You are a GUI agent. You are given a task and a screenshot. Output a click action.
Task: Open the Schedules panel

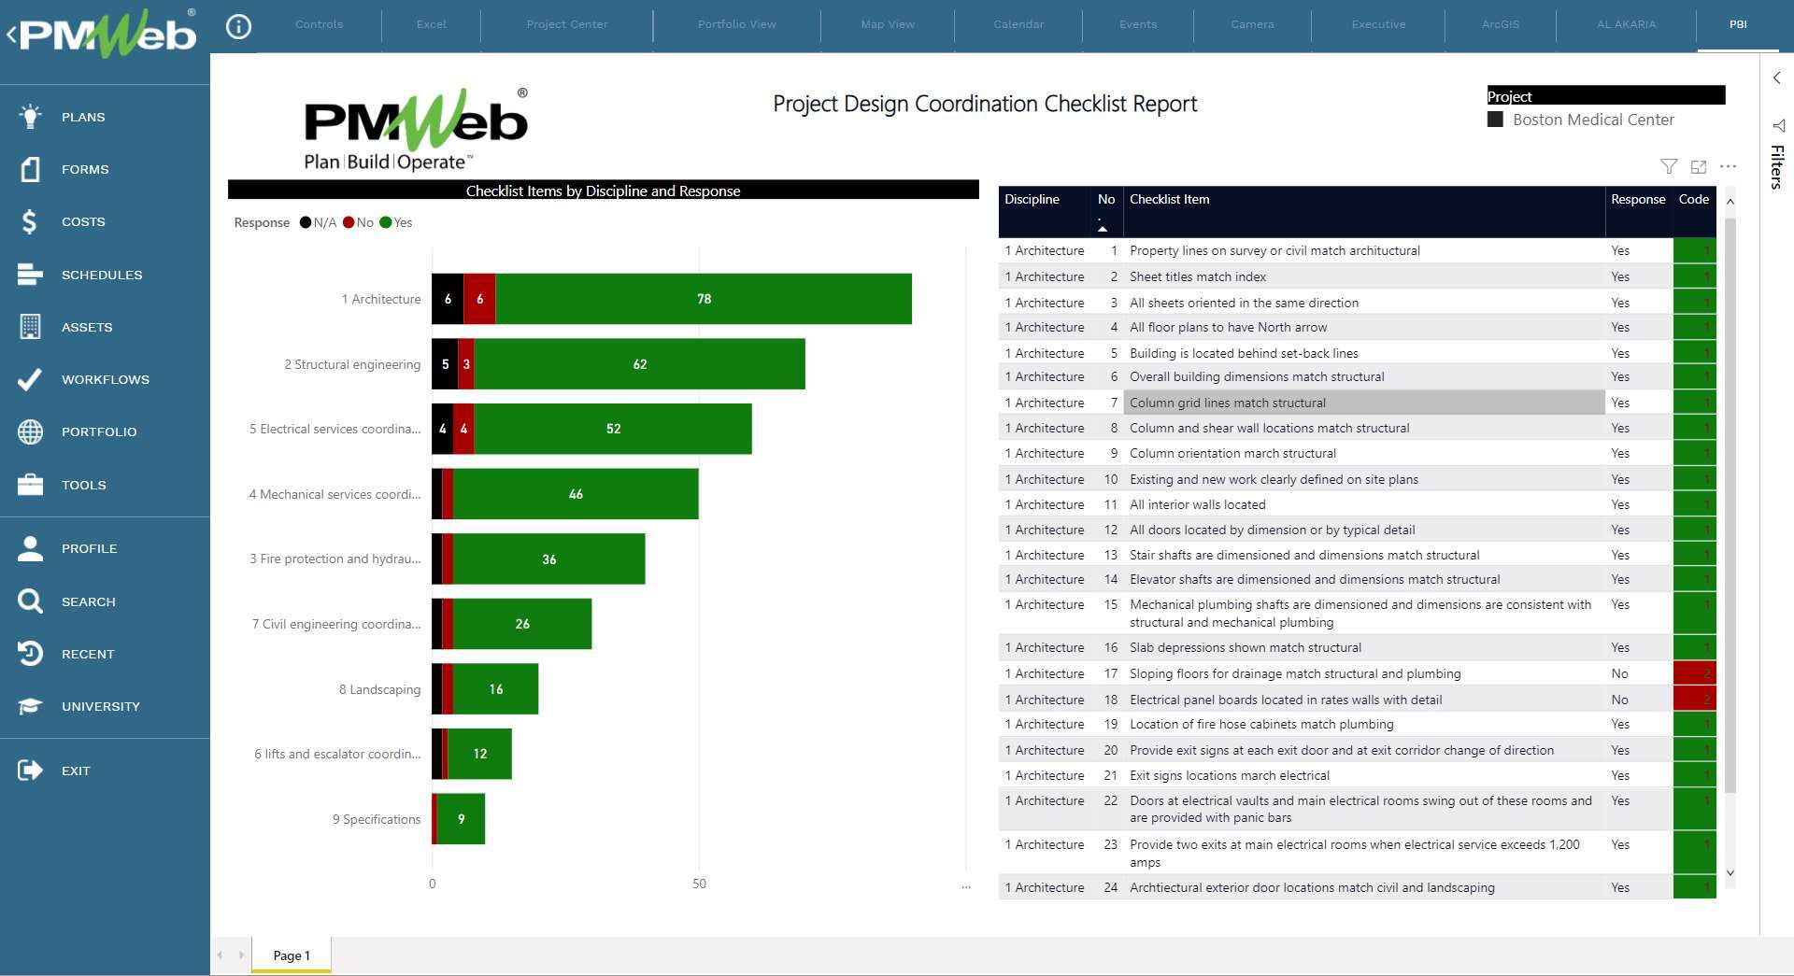coord(102,275)
